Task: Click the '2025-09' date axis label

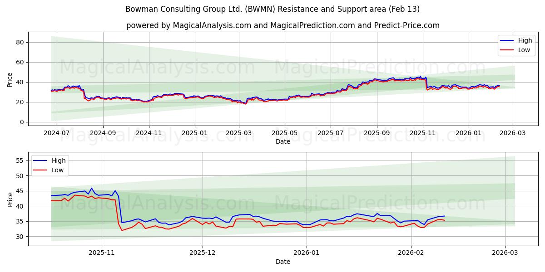Action: 377,133
